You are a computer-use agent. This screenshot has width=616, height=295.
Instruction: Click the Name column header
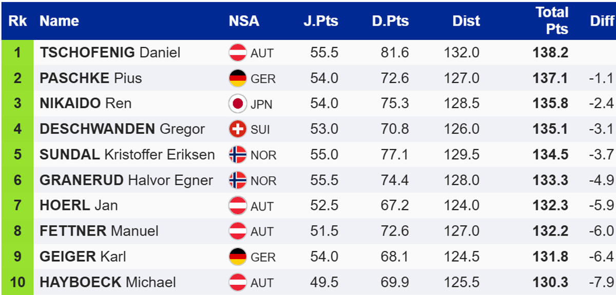click(59, 21)
